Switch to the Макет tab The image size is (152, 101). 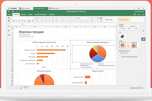pos(30,14)
